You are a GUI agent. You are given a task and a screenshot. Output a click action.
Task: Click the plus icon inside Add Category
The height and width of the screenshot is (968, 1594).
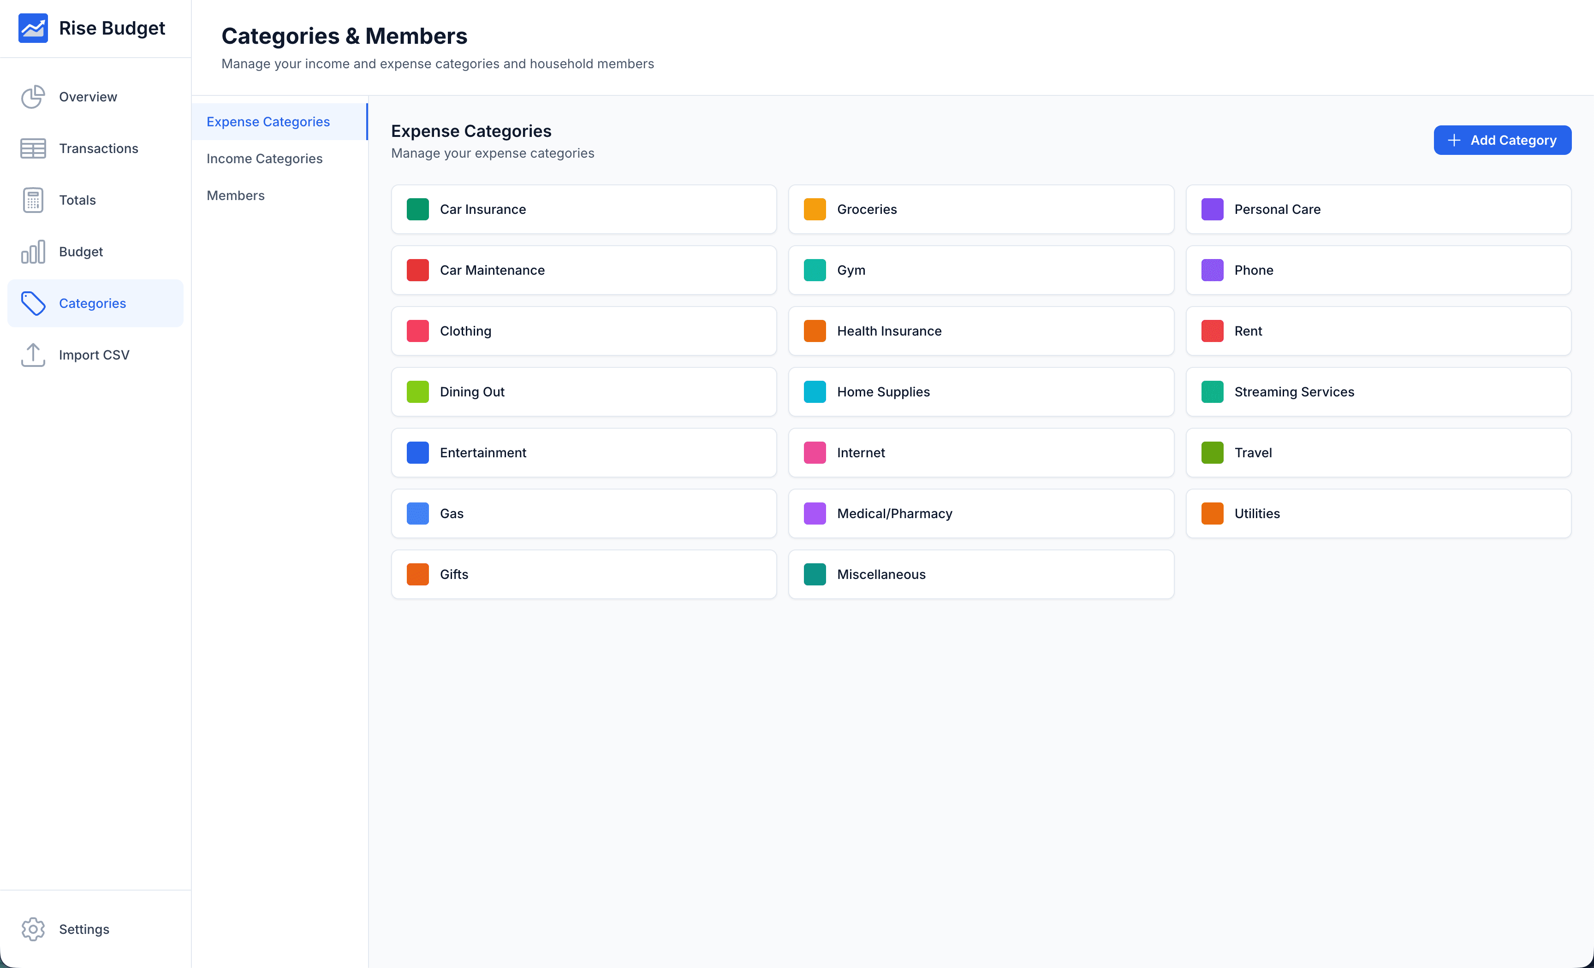point(1454,140)
